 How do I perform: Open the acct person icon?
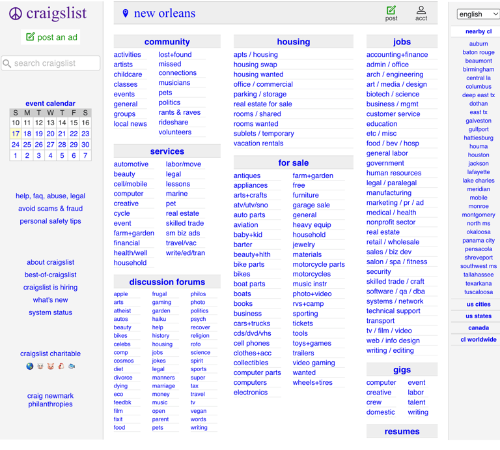pyautogui.click(x=421, y=10)
